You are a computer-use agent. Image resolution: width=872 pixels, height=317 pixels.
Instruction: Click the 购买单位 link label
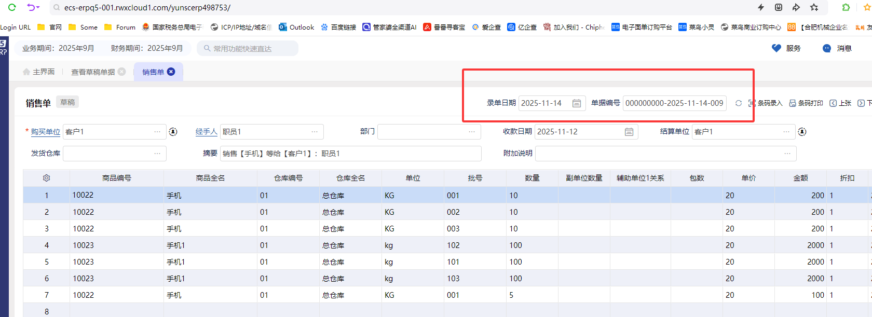pos(46,132)
